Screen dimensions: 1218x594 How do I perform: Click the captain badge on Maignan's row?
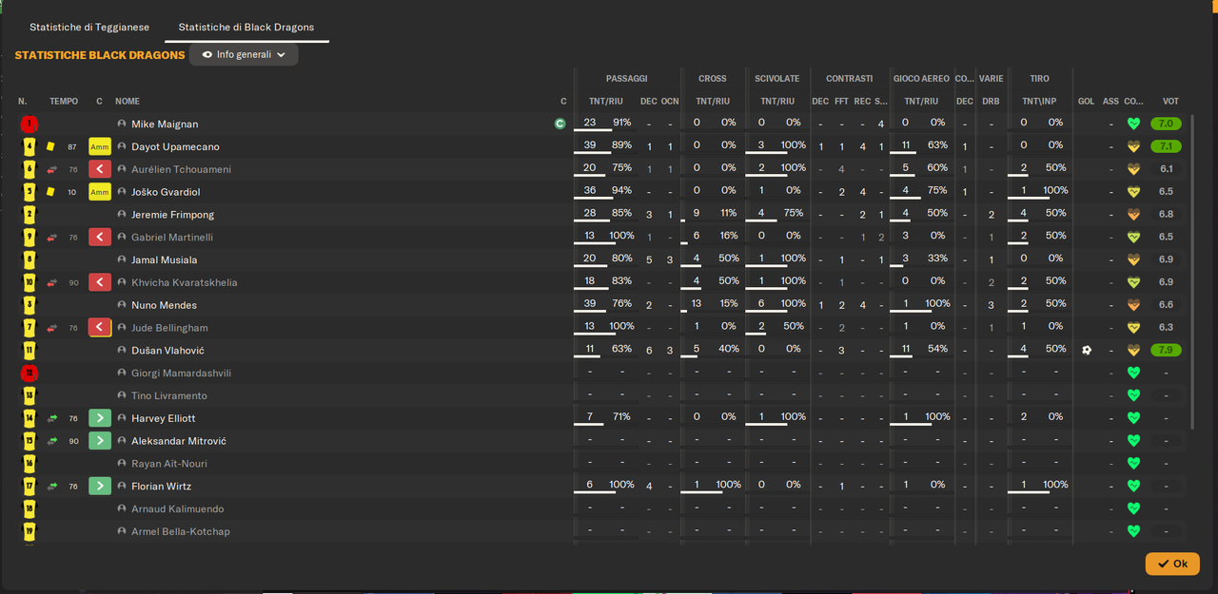click(560, 124)
